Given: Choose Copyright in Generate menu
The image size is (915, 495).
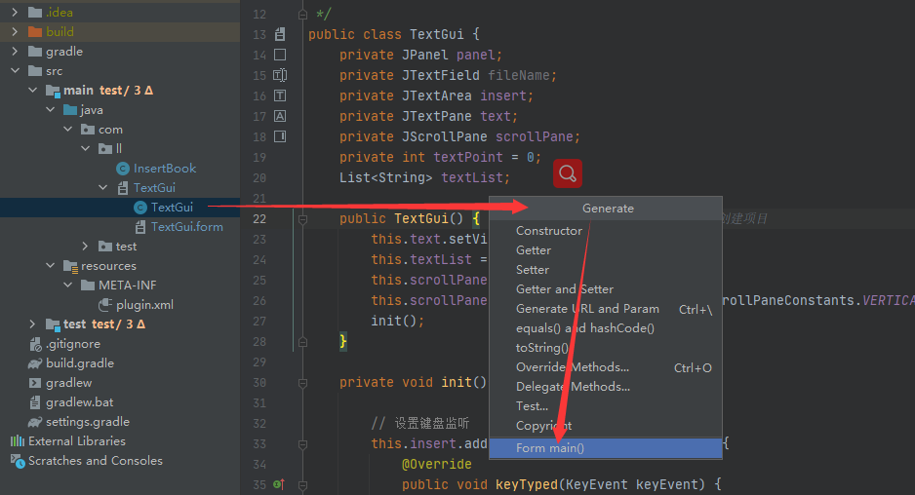Looking at the screenshot, I should tap(605, 426).
